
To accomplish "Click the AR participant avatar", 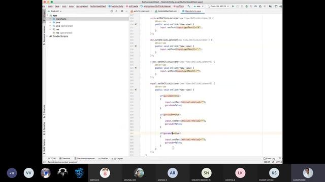I will tap(173, 173).
